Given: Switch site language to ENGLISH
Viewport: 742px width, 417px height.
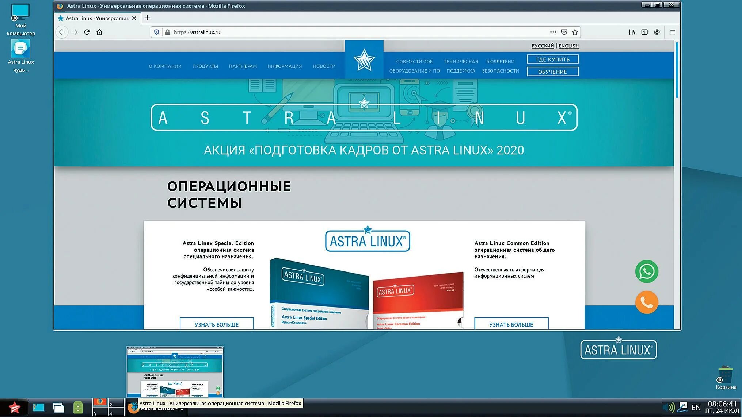Looking at the screenshot, I should pyautogui.click(x=568, y=46).
